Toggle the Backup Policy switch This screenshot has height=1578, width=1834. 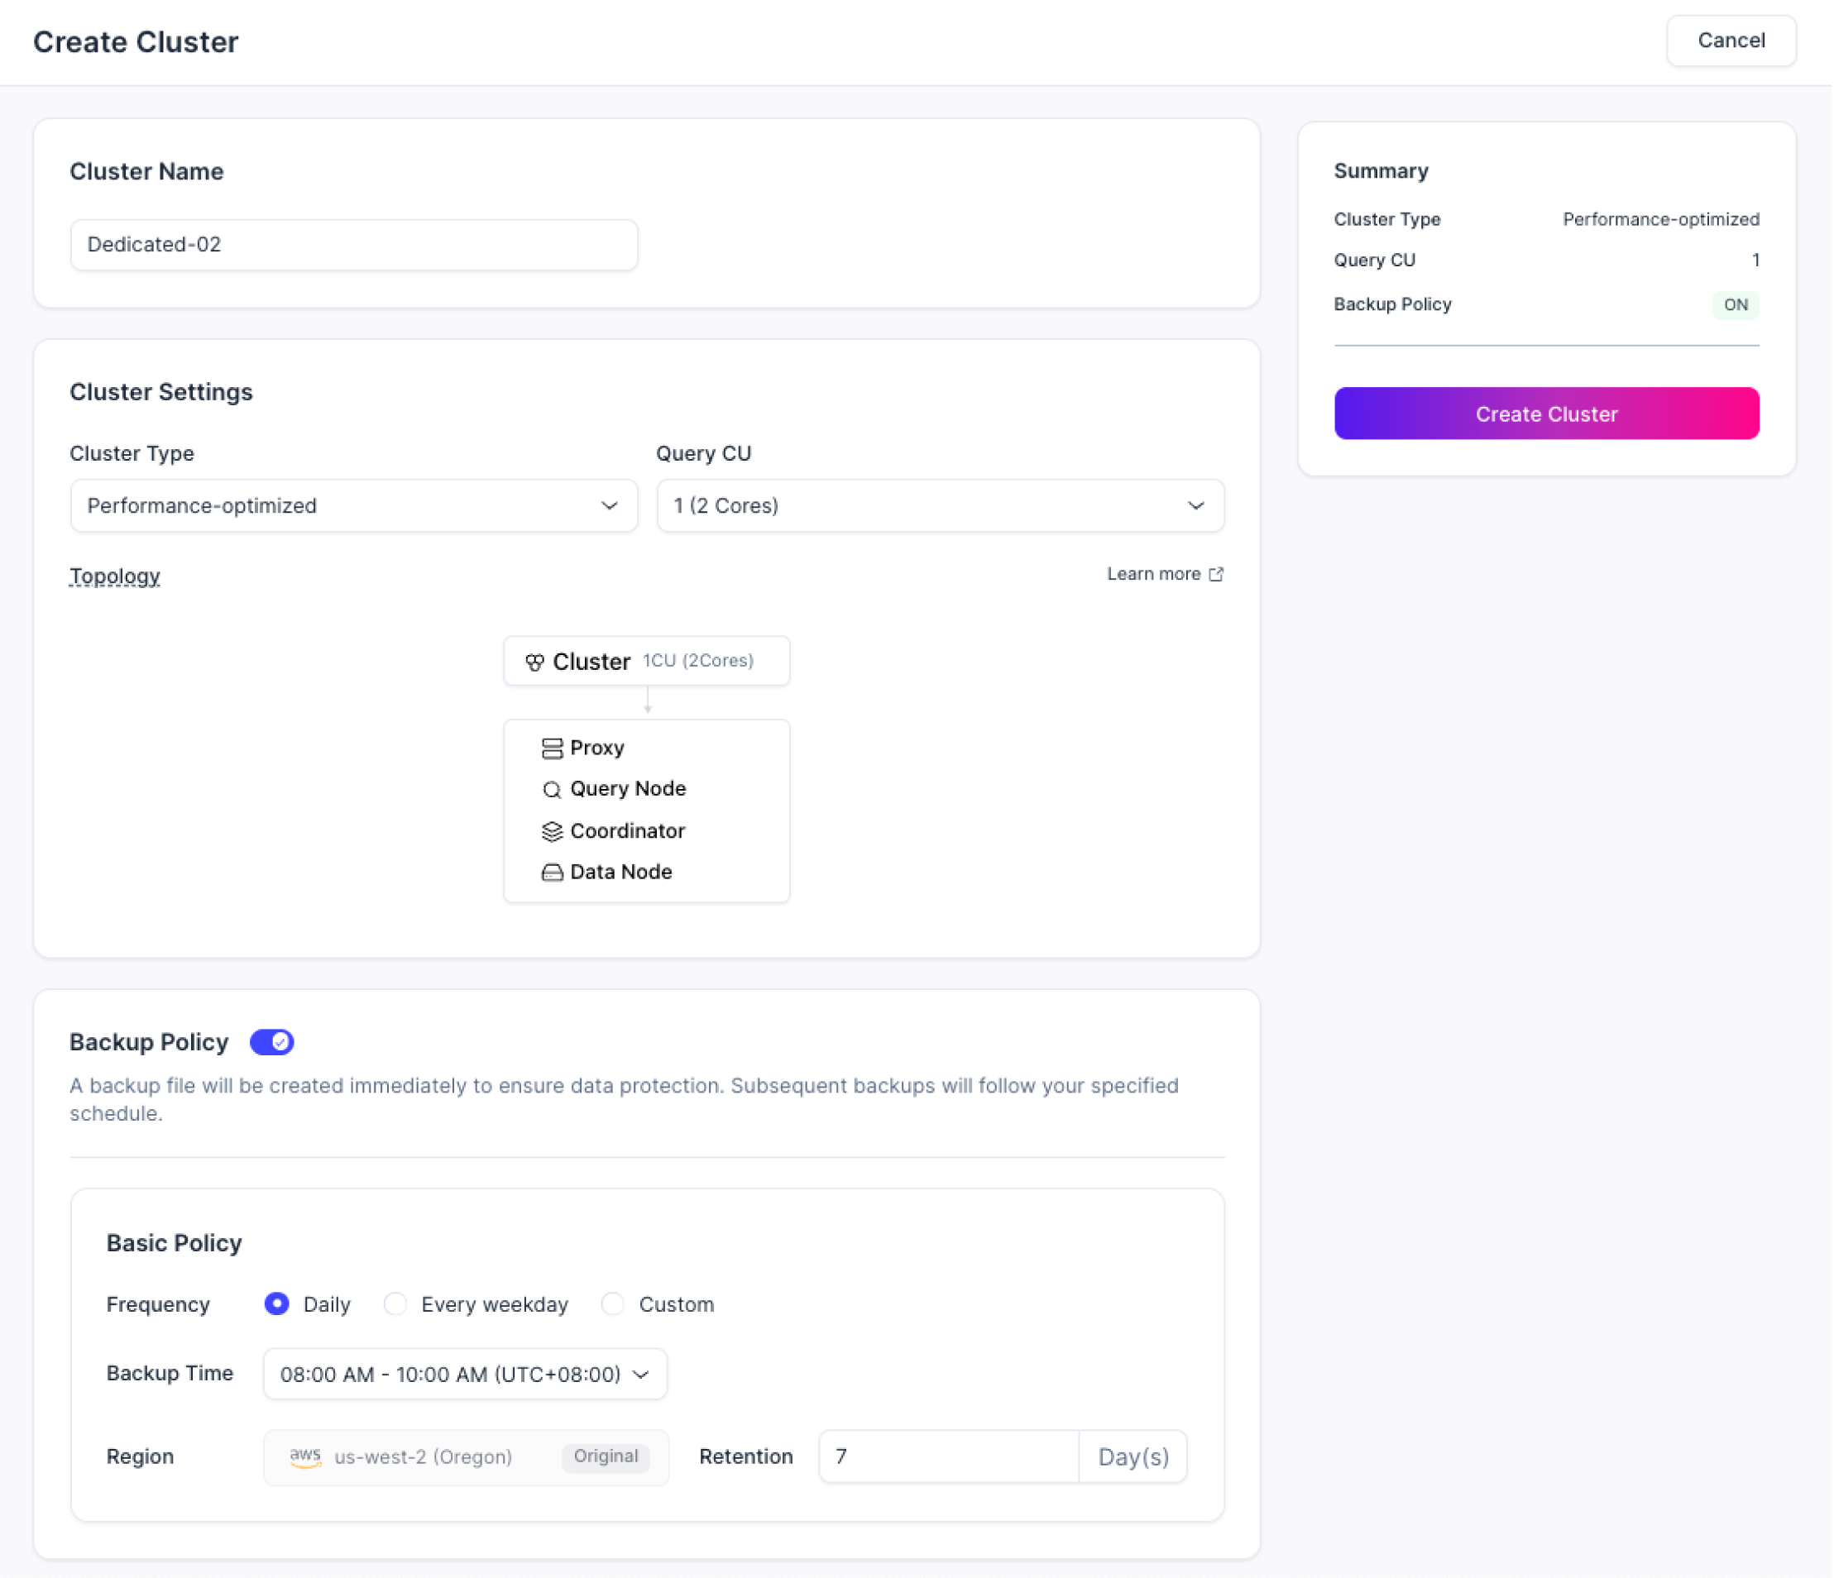coord(271,1043)
